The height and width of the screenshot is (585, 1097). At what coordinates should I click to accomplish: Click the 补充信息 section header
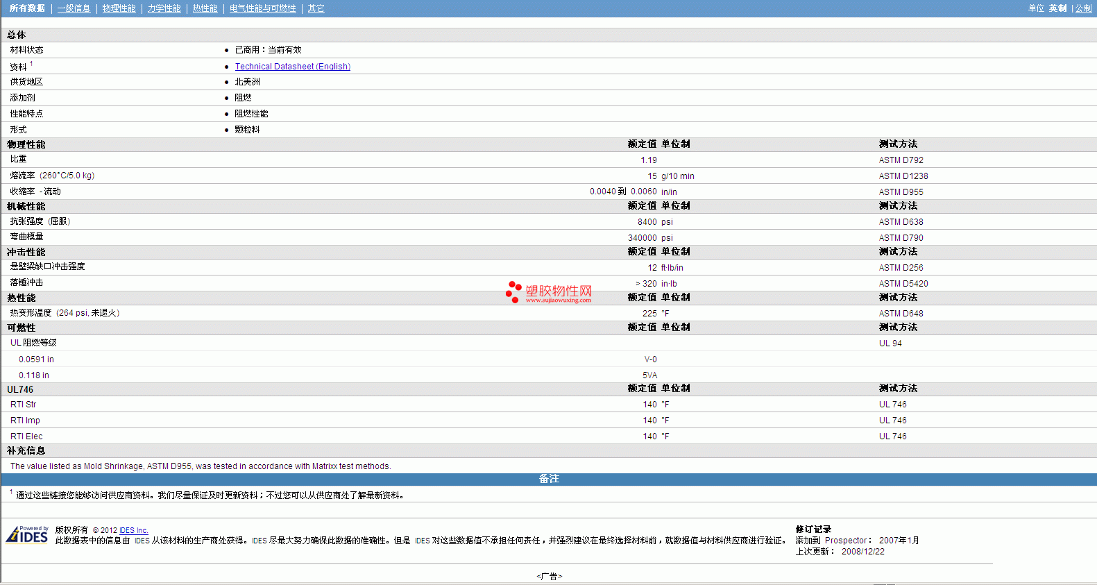26,451
